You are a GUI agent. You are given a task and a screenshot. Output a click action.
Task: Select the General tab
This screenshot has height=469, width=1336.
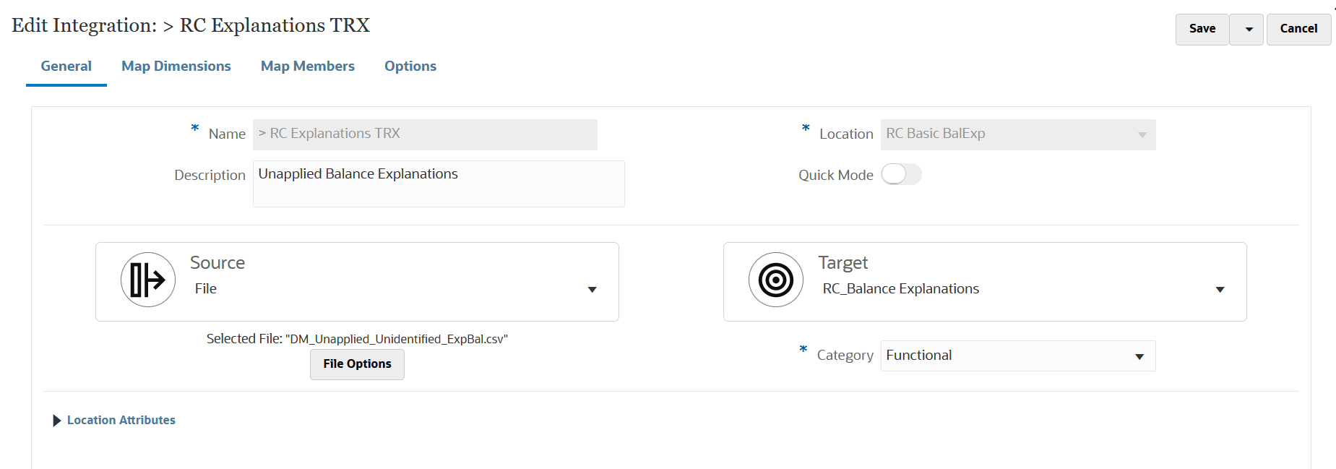[x=66, y=66]
